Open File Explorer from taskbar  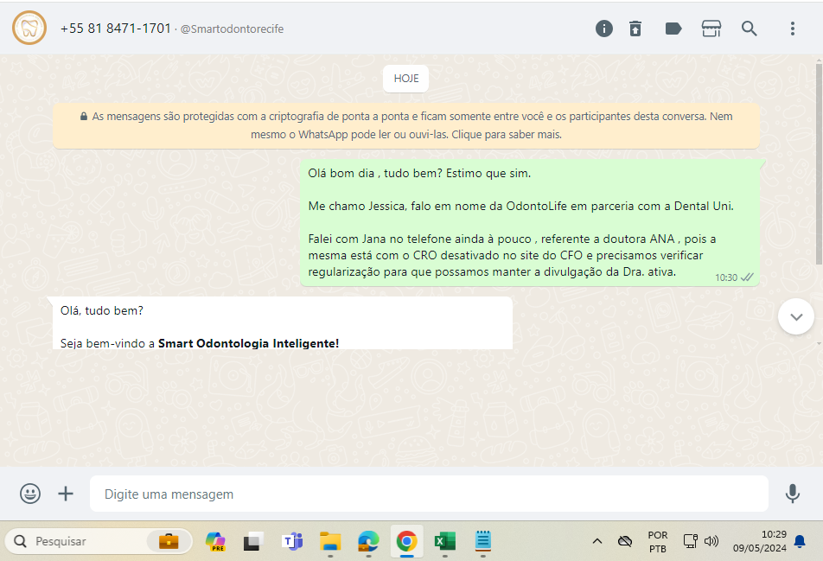click(x=330, y=541)
